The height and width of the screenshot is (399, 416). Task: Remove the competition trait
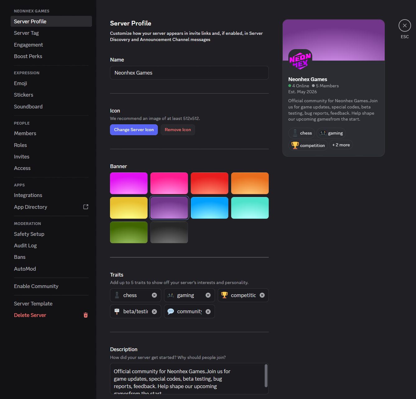(262, 295)
